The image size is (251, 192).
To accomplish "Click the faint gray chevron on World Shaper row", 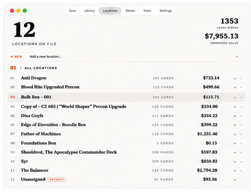I will [241, 107].
